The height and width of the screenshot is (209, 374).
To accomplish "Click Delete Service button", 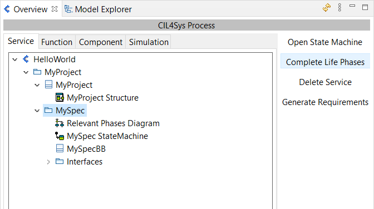I will pyautogui.click(x=325, y=82).
